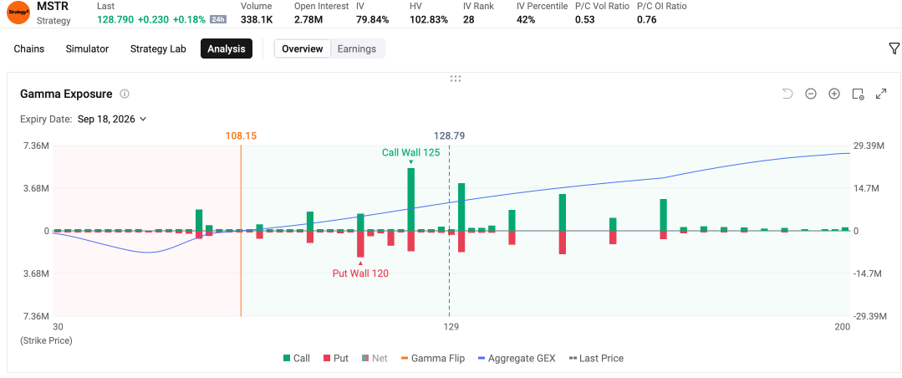Screen dimensions: 902x378
Task: Click the MSTR Strategy logo icon
Action: tap(18, 13)
